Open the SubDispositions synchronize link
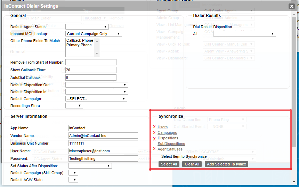 pyautogui.click(x=171, y=144)
